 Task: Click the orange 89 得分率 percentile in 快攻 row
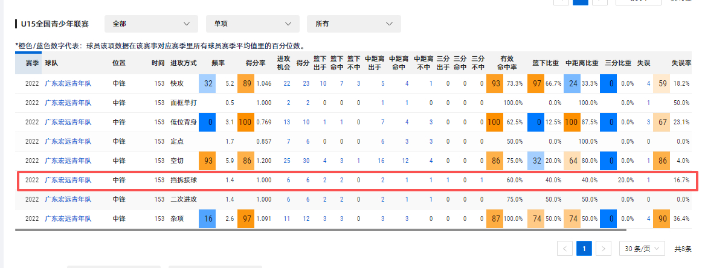point(246,84)
